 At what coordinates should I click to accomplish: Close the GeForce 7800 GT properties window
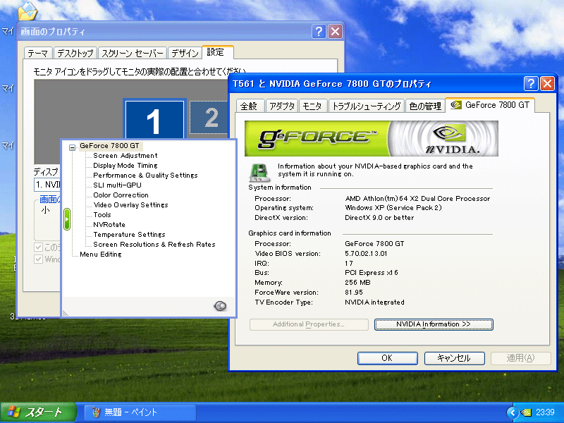click(548, 84)
